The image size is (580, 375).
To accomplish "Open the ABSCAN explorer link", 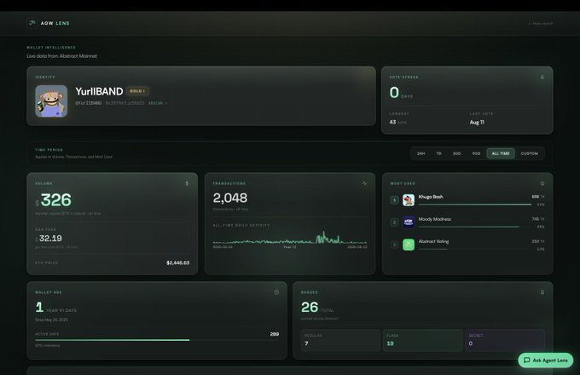I will click(158, 103).
